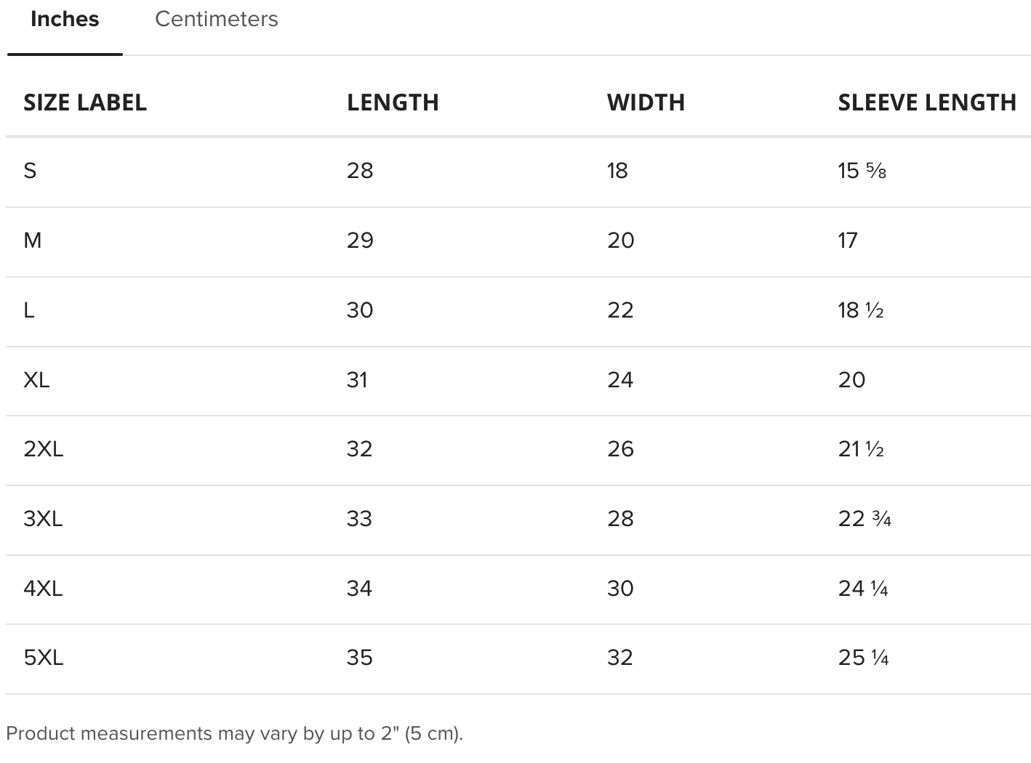The width and height of the screenshot is (1031, 763).
Task: Switch to the Centimeters tab
Action: pyautogui.click(x=216, y=19)
